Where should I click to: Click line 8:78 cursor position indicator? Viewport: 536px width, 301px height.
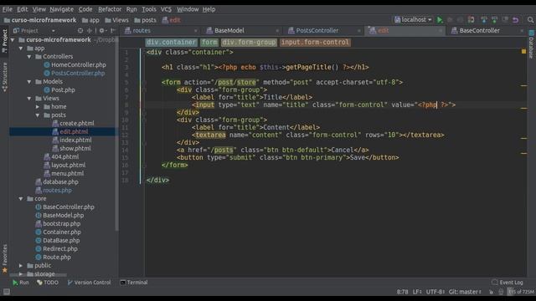[x=402, y=292]
